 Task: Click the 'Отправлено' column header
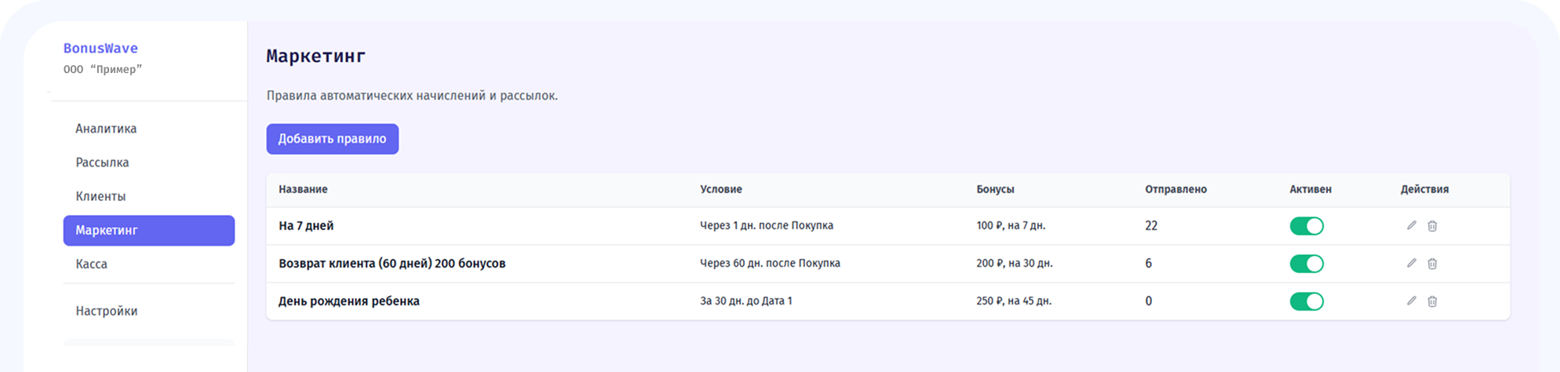pyautogui.click(x=1175, y=189)
